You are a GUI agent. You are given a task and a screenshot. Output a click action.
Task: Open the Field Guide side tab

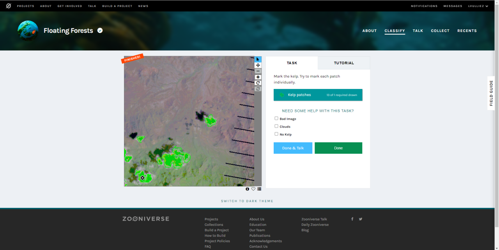point(491,93)
